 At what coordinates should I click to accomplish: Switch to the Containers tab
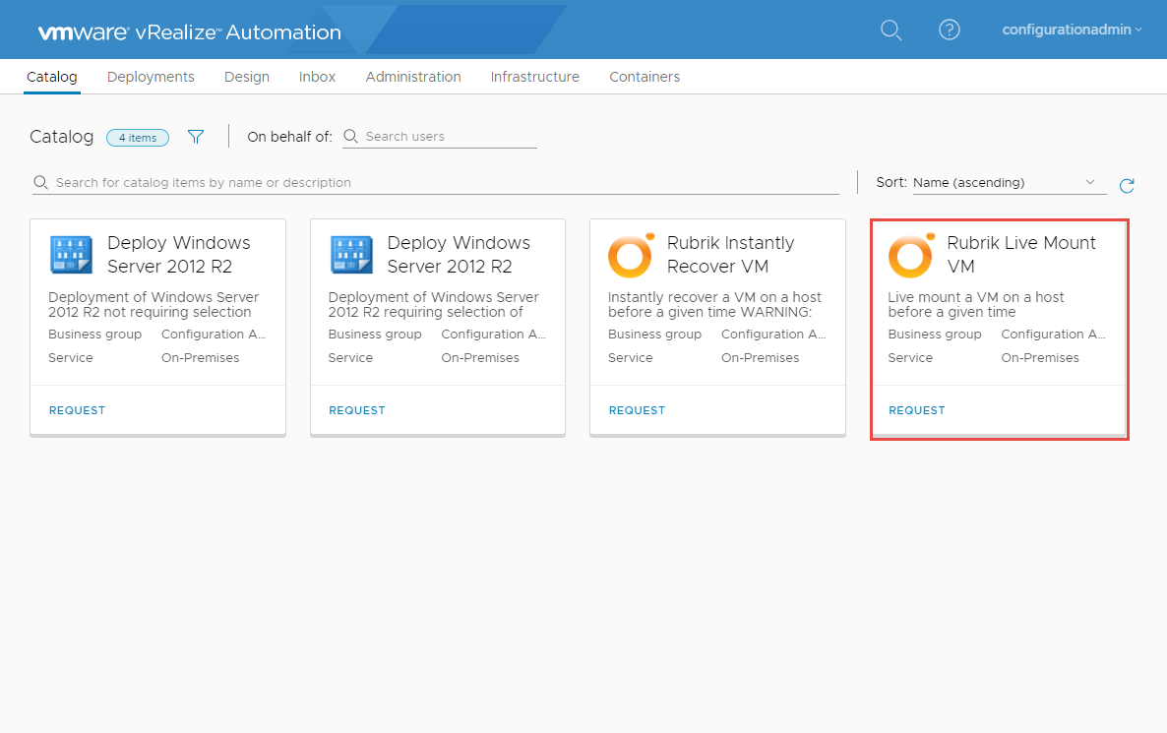(645, 77)
